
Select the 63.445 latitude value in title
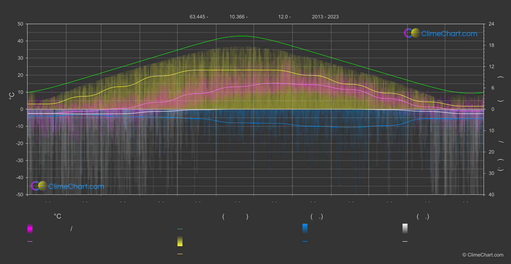(x=197, y=17)
